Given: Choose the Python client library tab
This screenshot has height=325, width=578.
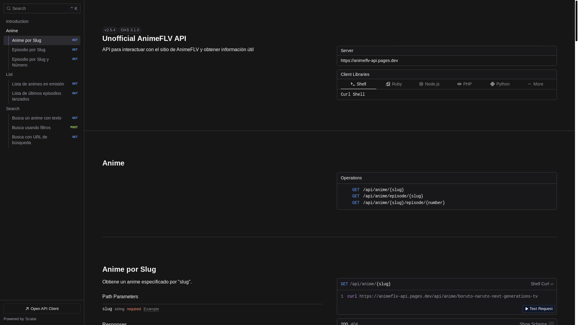Looking at the screenshot, I should (500, 84).
